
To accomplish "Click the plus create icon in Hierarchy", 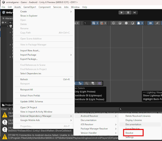I will [x=3, y=22].
